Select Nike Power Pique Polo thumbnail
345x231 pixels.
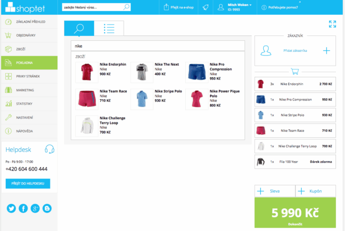pos(197,99)
